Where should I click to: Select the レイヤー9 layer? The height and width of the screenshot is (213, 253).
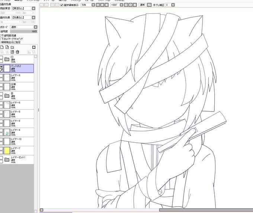coord(17,78)
